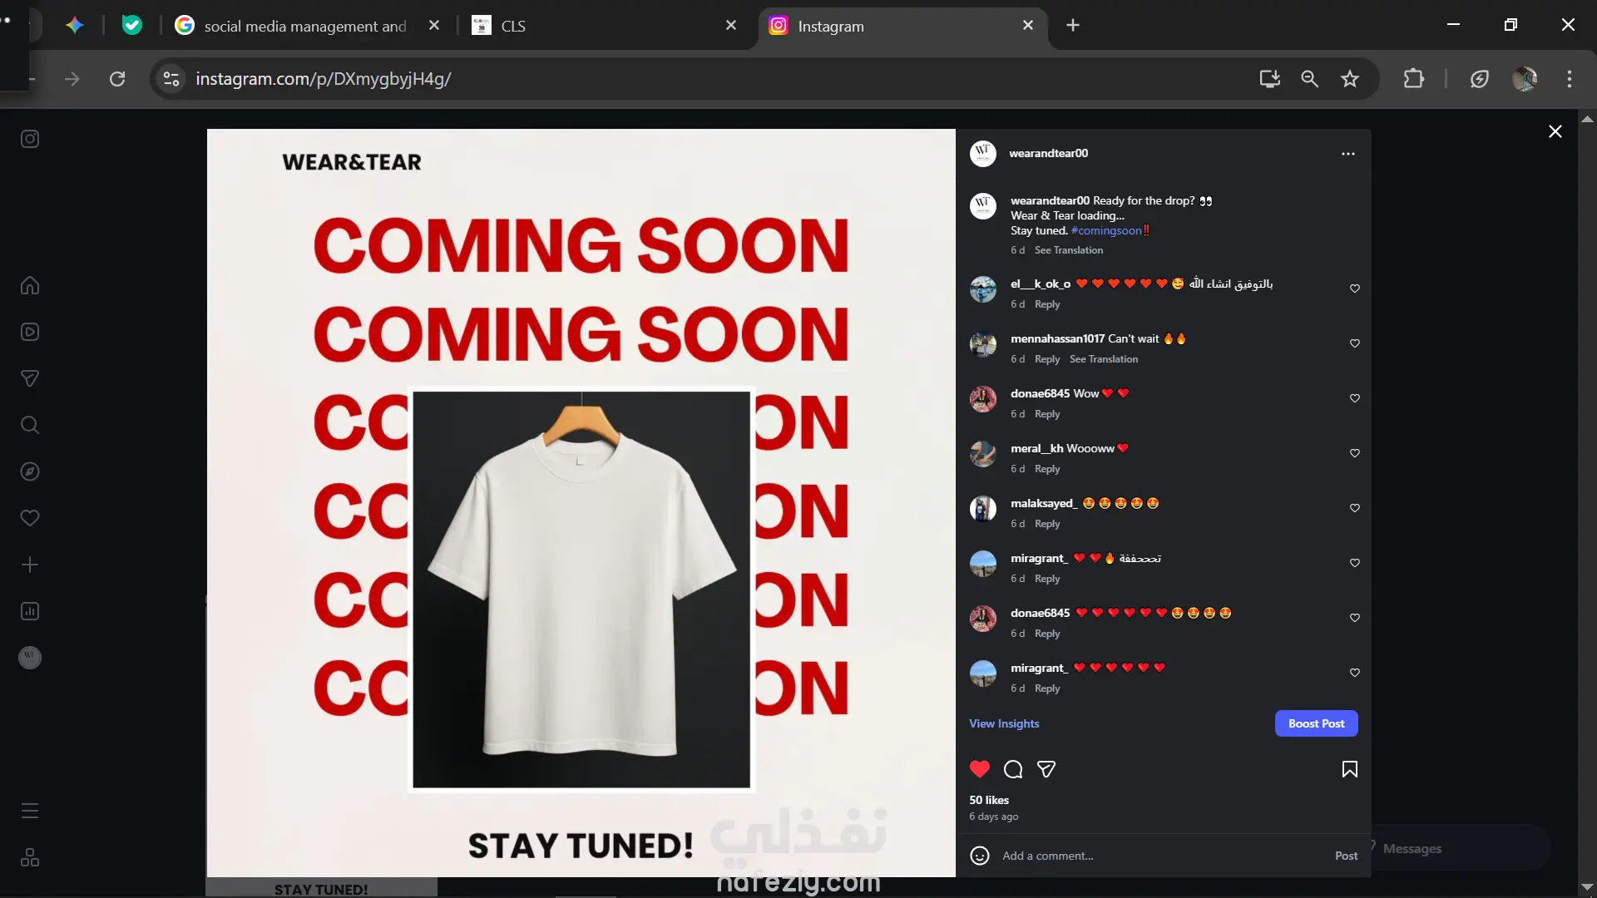This screenshot has height=898, width=1597.
Task: Click the Boost Post button
Action: (1316, 723)
